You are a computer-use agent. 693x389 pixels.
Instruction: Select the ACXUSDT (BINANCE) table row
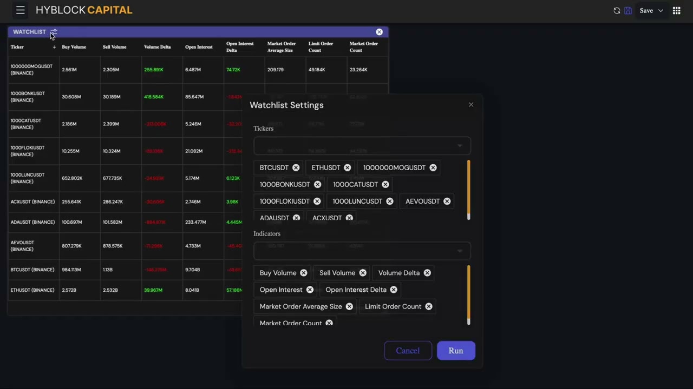coord(198,202)
